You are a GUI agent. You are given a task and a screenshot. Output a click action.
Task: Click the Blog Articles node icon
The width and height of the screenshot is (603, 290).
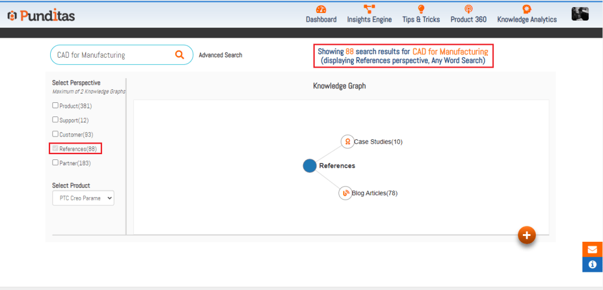tap(345, 193)
